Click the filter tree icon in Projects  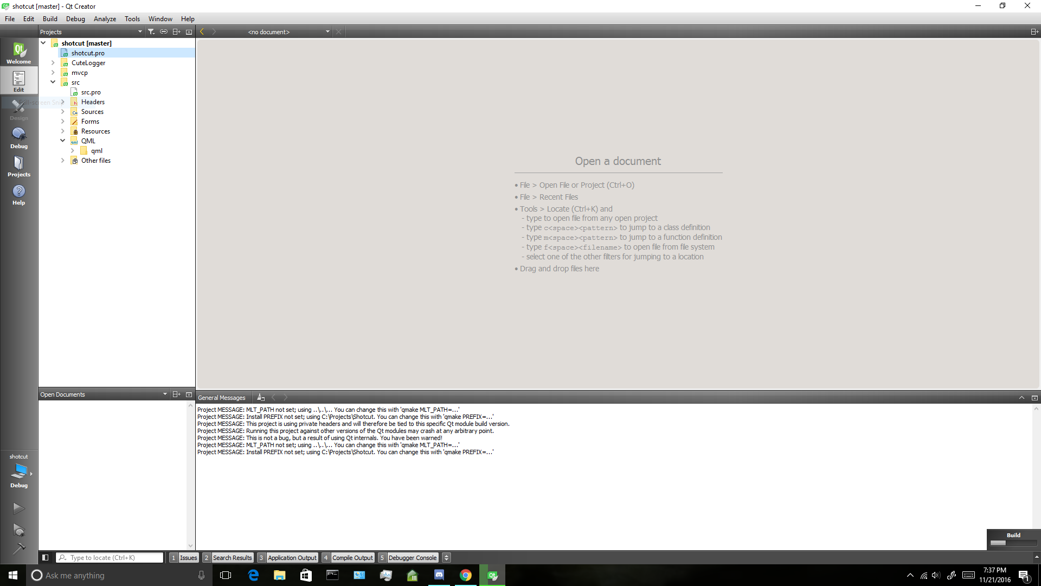pyautogui.click(x=151, y=32)
